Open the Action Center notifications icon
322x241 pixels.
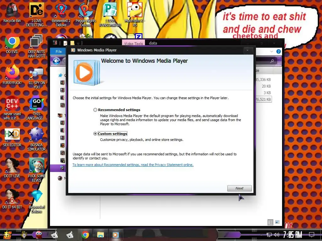(312, 235)
